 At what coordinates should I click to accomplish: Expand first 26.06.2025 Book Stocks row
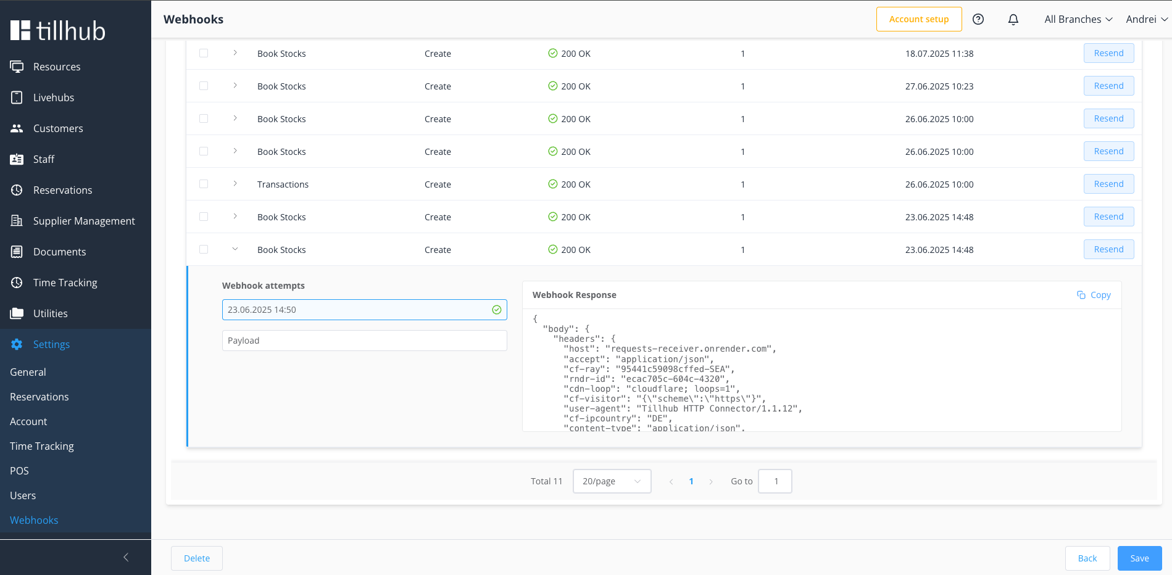235,118
